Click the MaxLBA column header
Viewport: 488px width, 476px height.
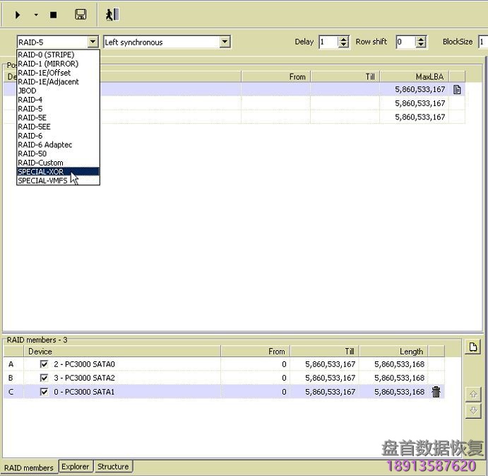point(415,76)
